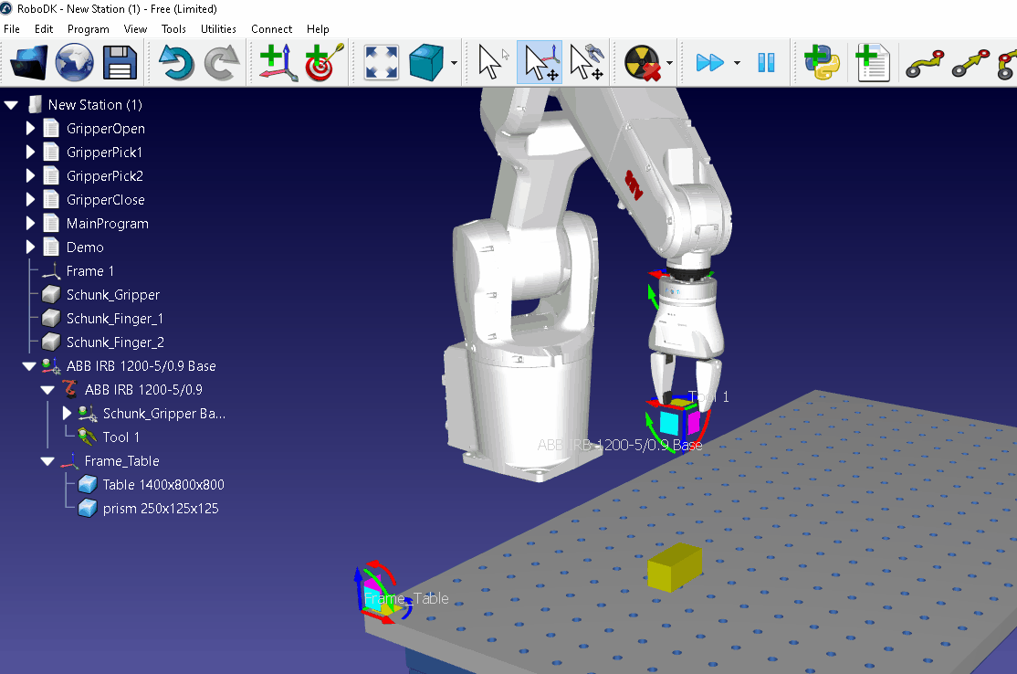Expand the Demo program node

click(x=30, y=247)
